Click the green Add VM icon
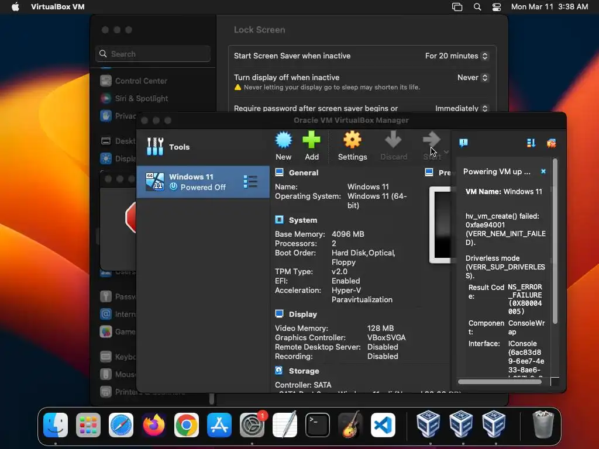Screen dimensions: 599x449 (x=311, y=140)
